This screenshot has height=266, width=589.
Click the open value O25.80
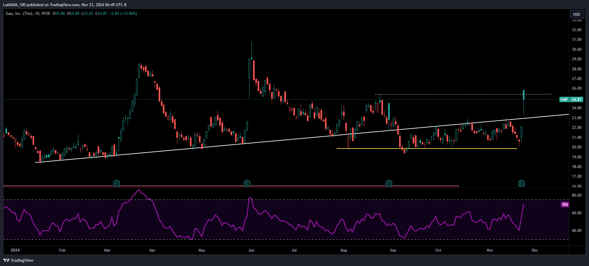(59, 13)
